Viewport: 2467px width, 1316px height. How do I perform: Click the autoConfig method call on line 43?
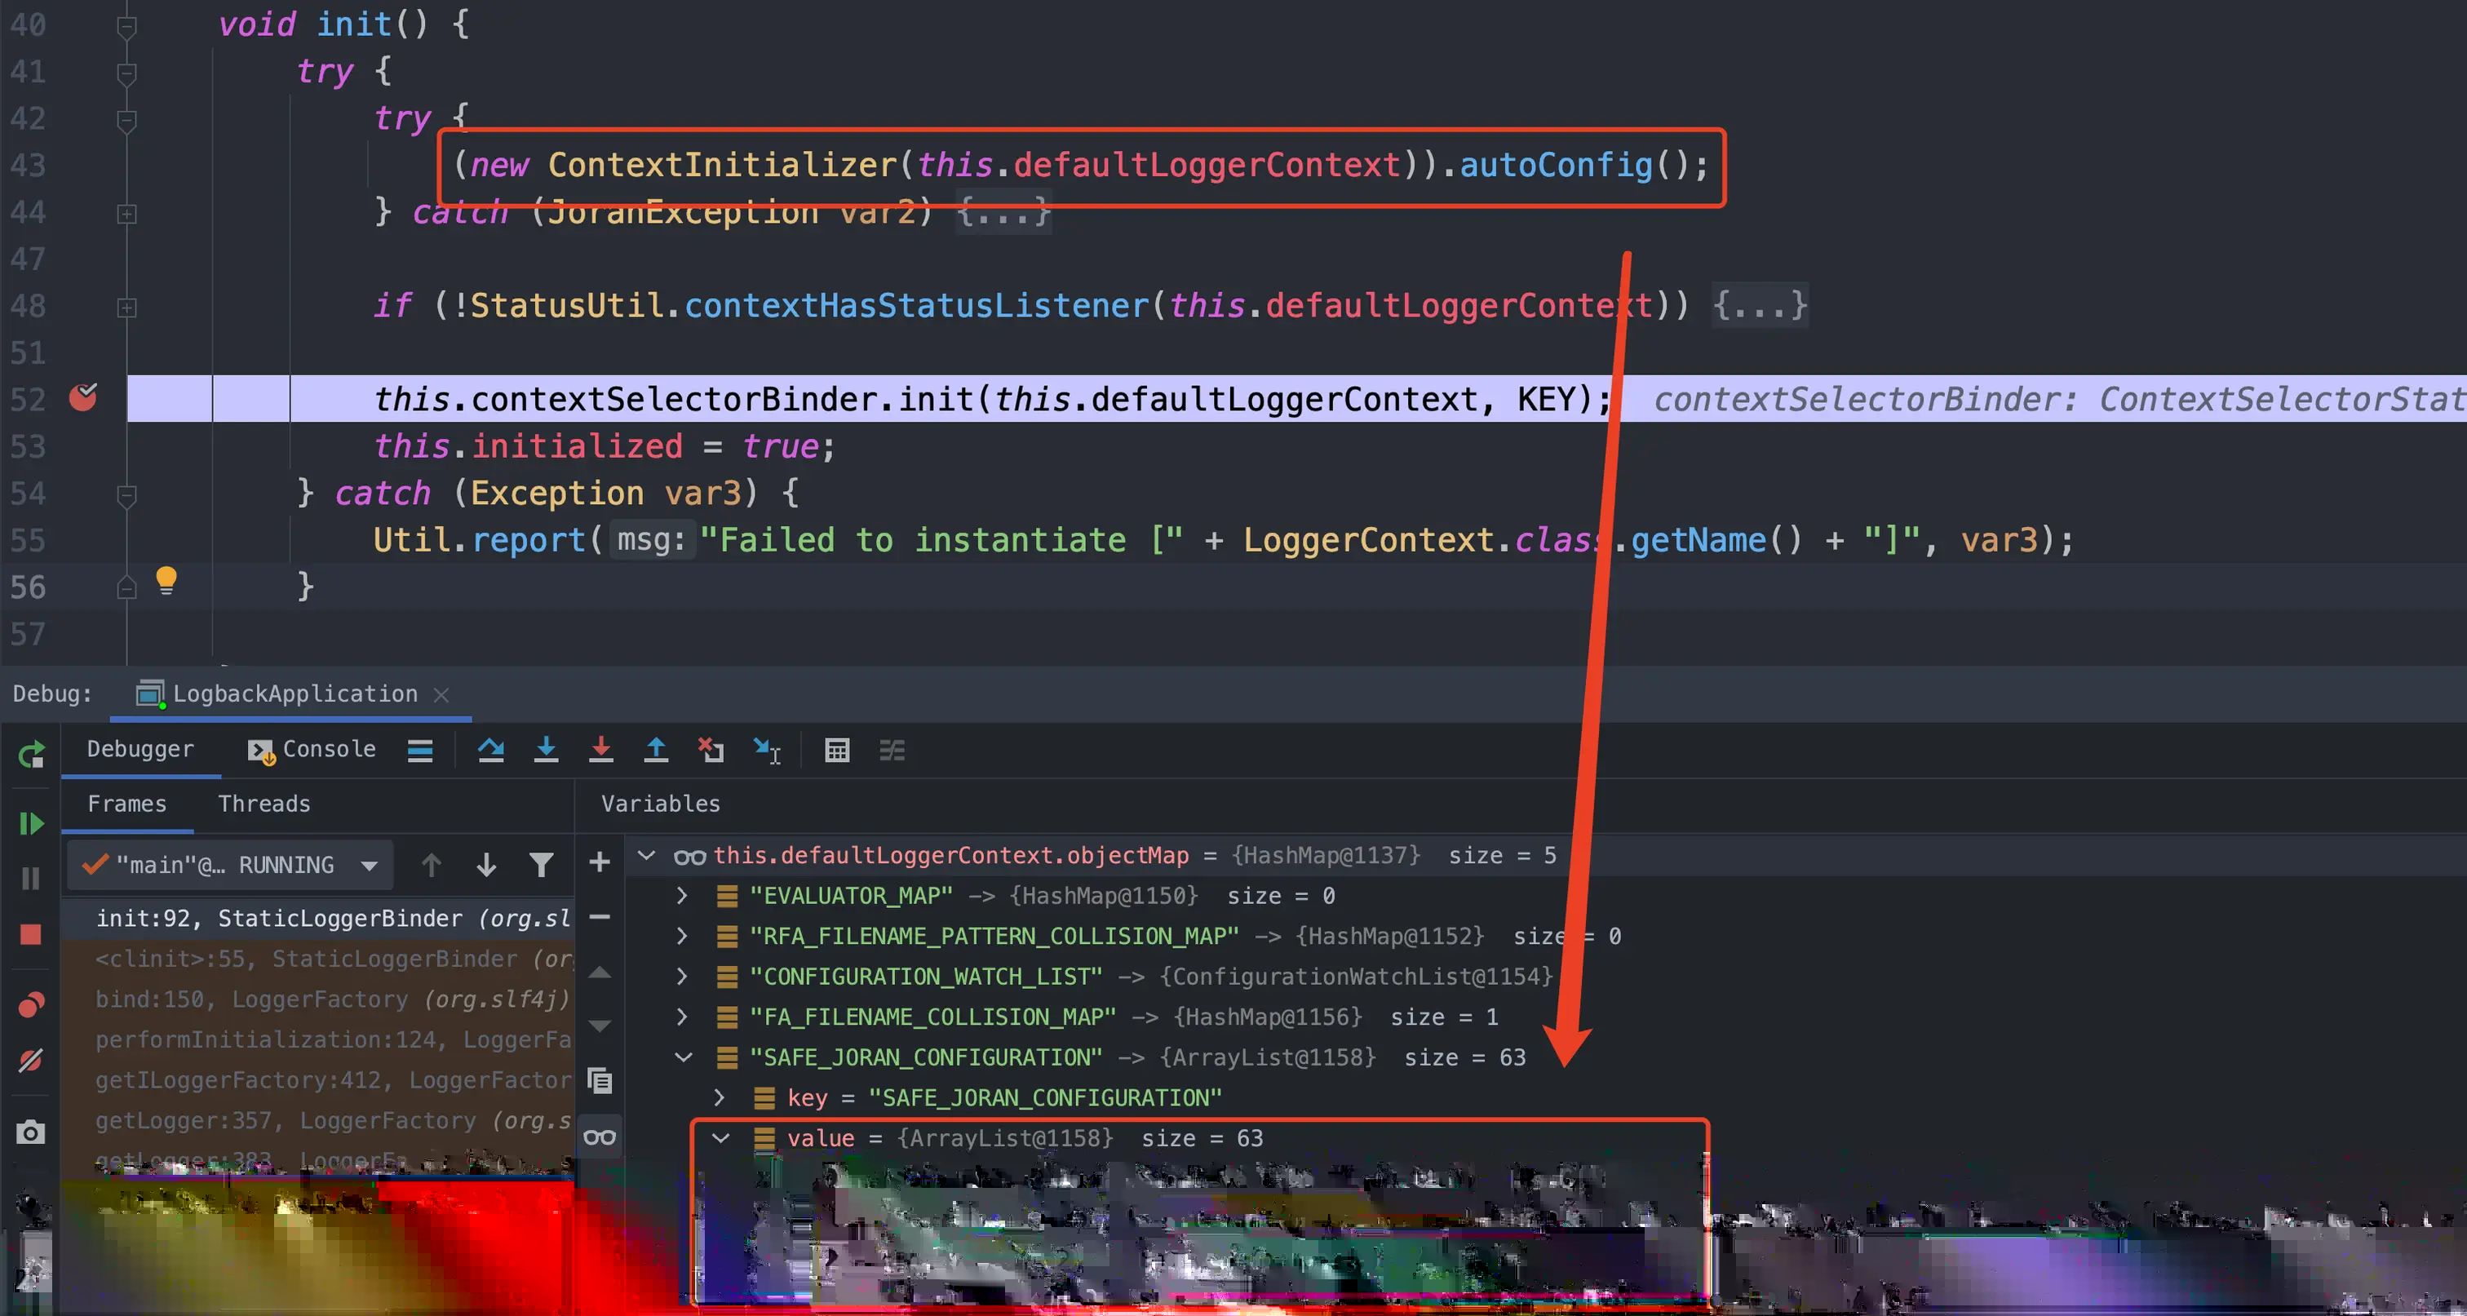[x=1555, y=165]
